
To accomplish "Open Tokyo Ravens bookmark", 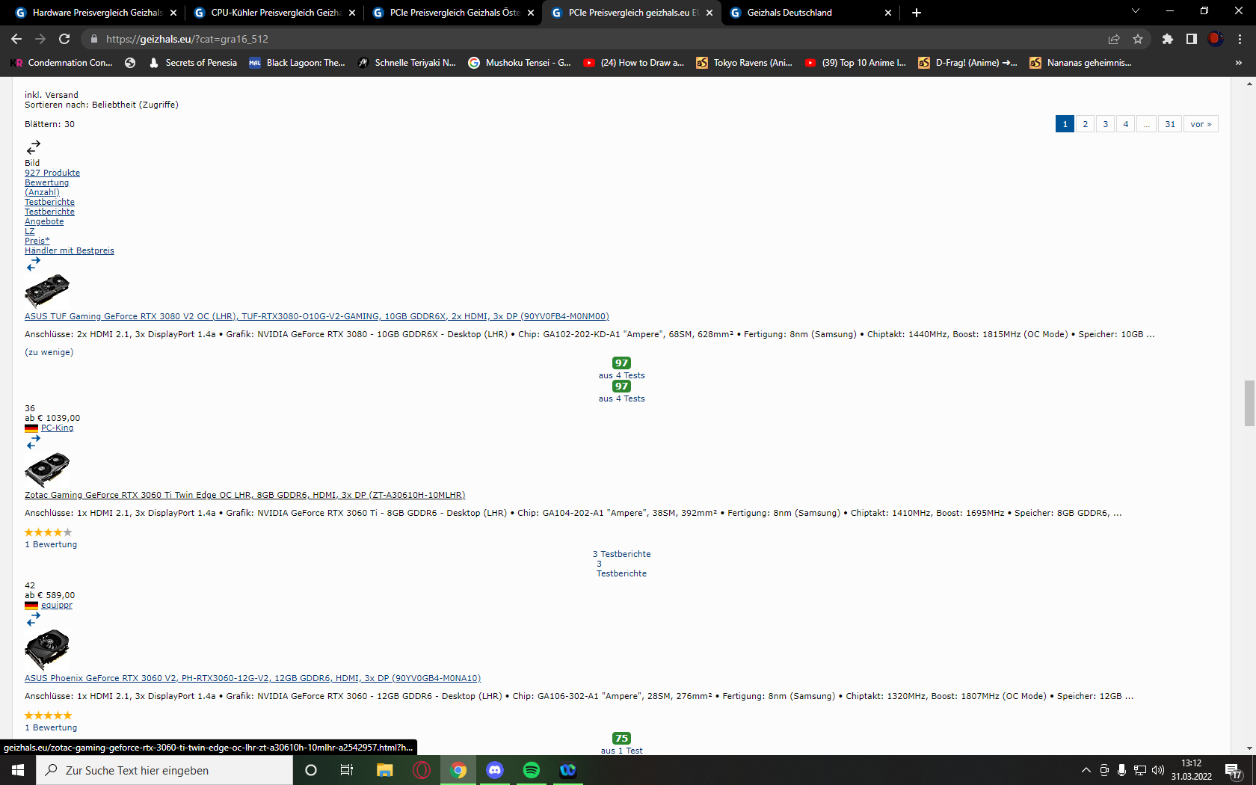I will (x=744, y=63).
